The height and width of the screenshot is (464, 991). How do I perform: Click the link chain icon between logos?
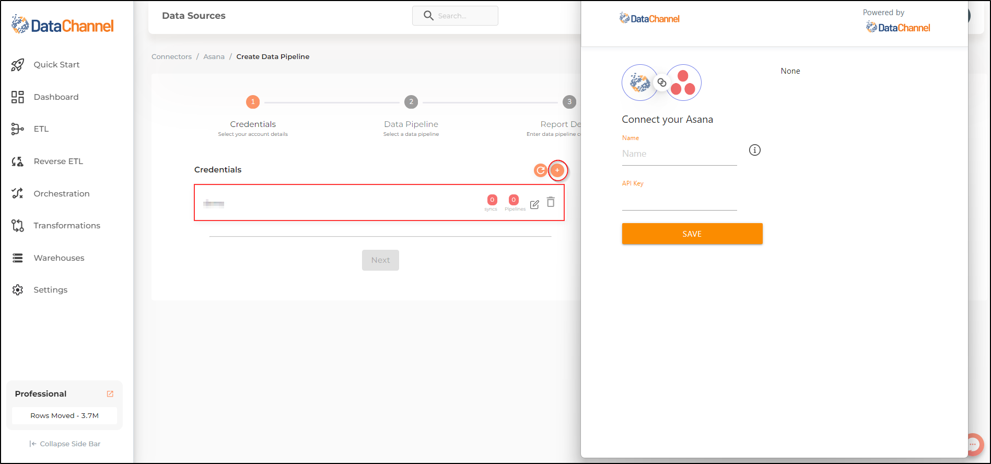pos(662,83)
